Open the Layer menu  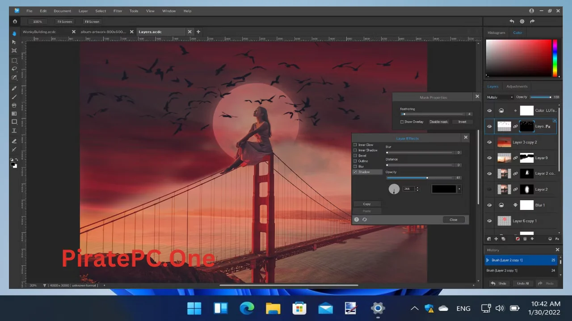pos(83,11)
